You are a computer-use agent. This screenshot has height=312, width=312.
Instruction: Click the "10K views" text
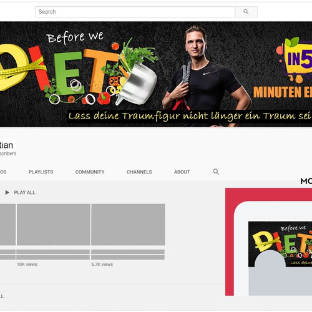tap(27, 265)
